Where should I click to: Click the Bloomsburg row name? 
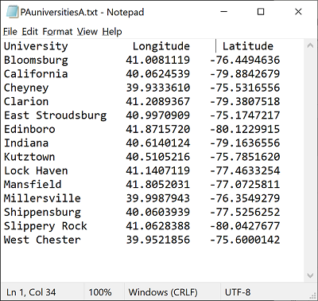click(36, 61)
